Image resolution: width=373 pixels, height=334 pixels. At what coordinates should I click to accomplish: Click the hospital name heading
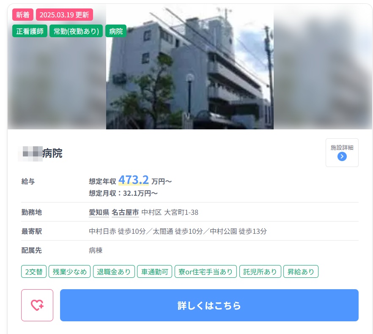[41, 153]
